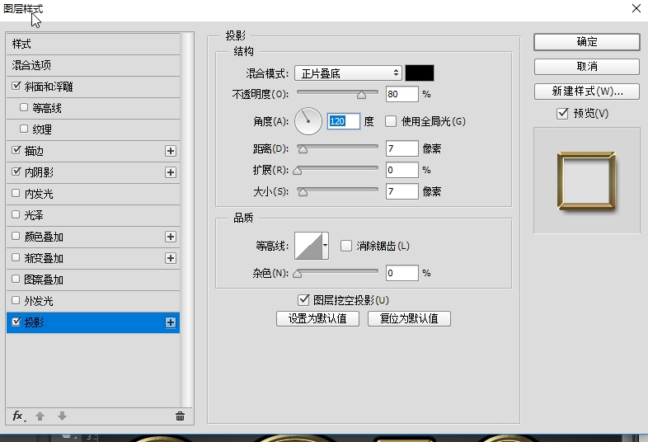Enable 消除锯齿 anti-alias checkbox
Viewport: 648px width, 442px height.
[346, 246]
